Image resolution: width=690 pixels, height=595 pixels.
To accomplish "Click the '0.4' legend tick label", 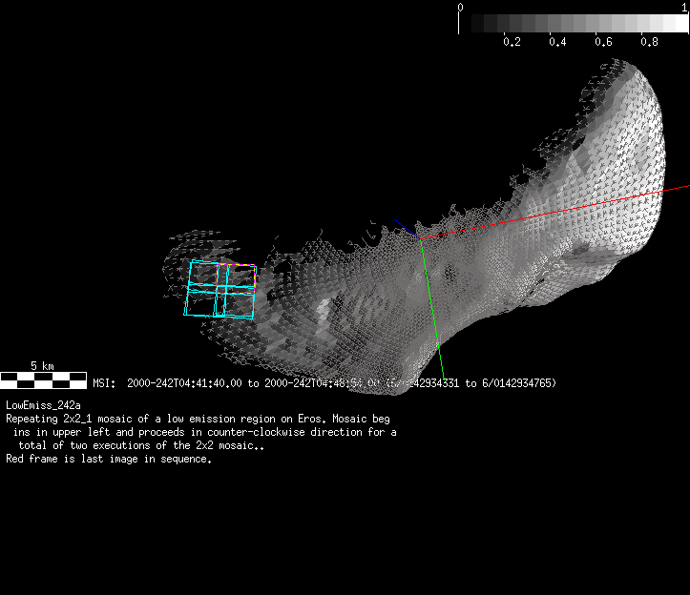I will click(x=557, y=42).
